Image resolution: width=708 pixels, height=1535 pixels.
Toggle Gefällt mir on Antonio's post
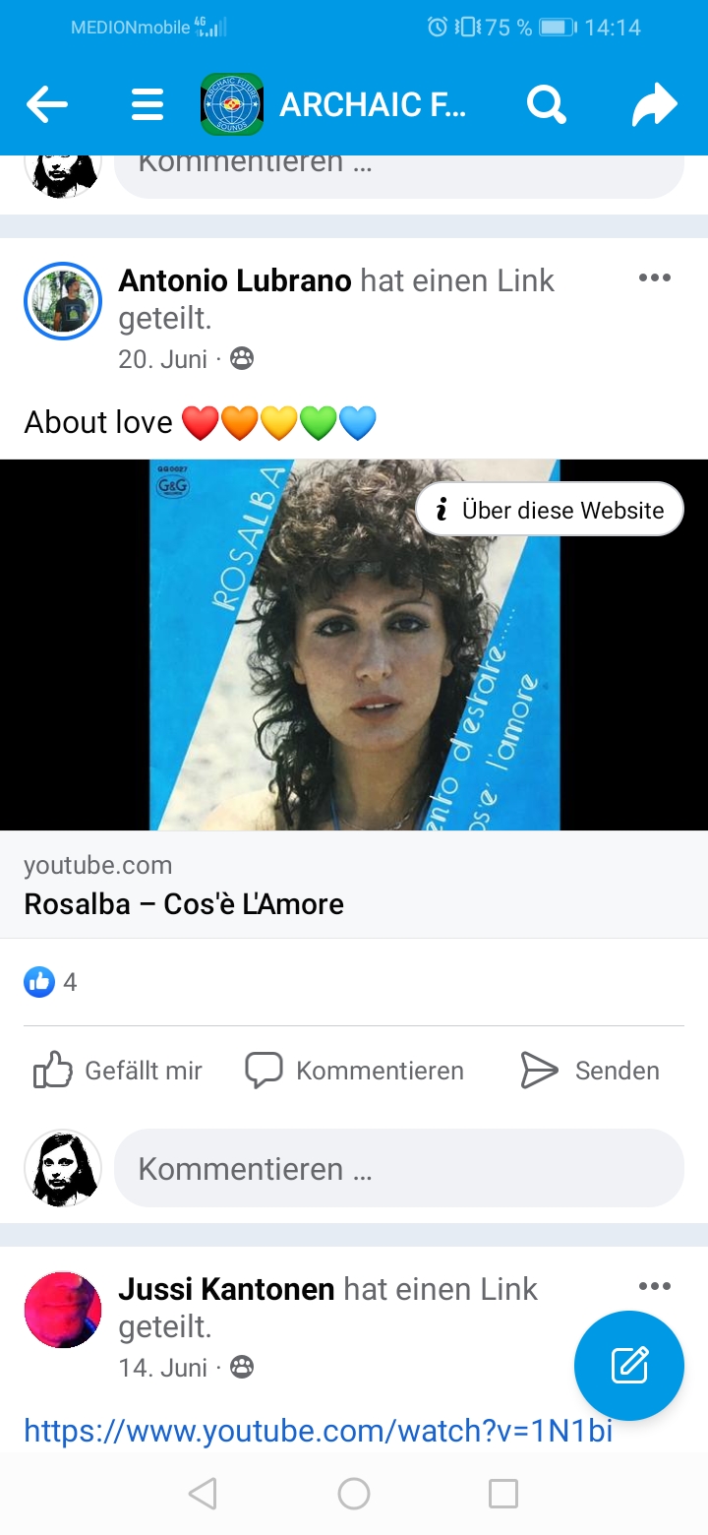coord(118,1071)
